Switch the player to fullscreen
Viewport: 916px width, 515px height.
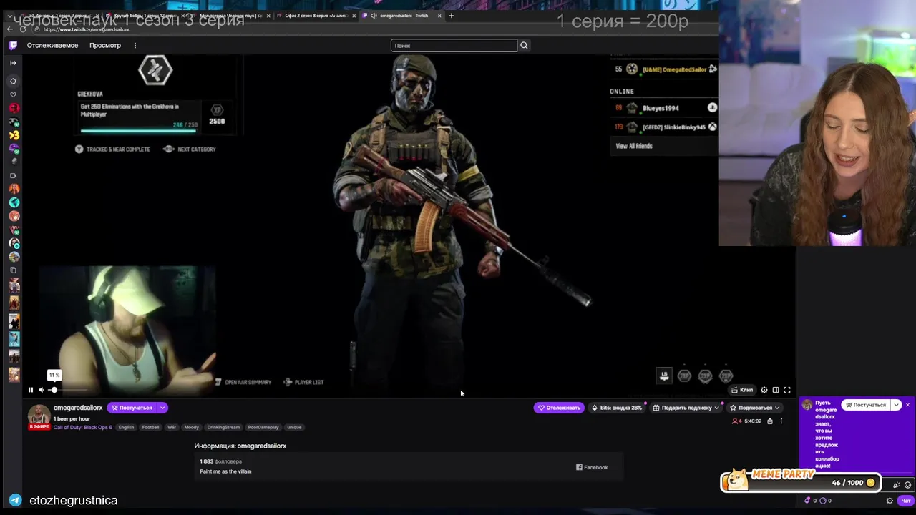787,390
